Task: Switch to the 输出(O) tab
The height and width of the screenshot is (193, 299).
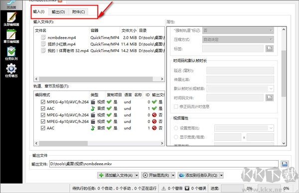Action: pos(58,12)
